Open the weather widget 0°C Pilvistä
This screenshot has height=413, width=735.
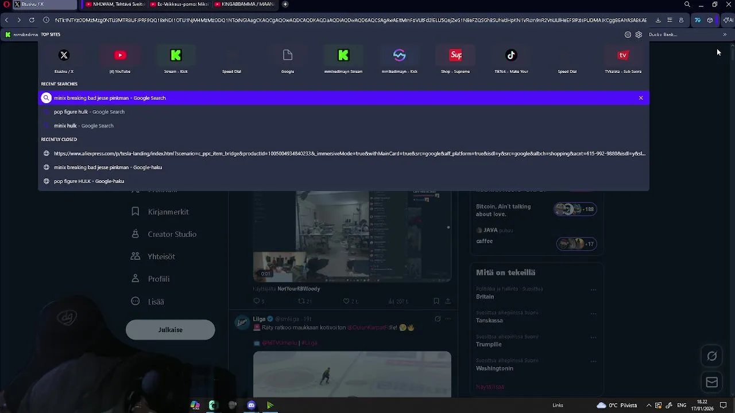[617, 406]
